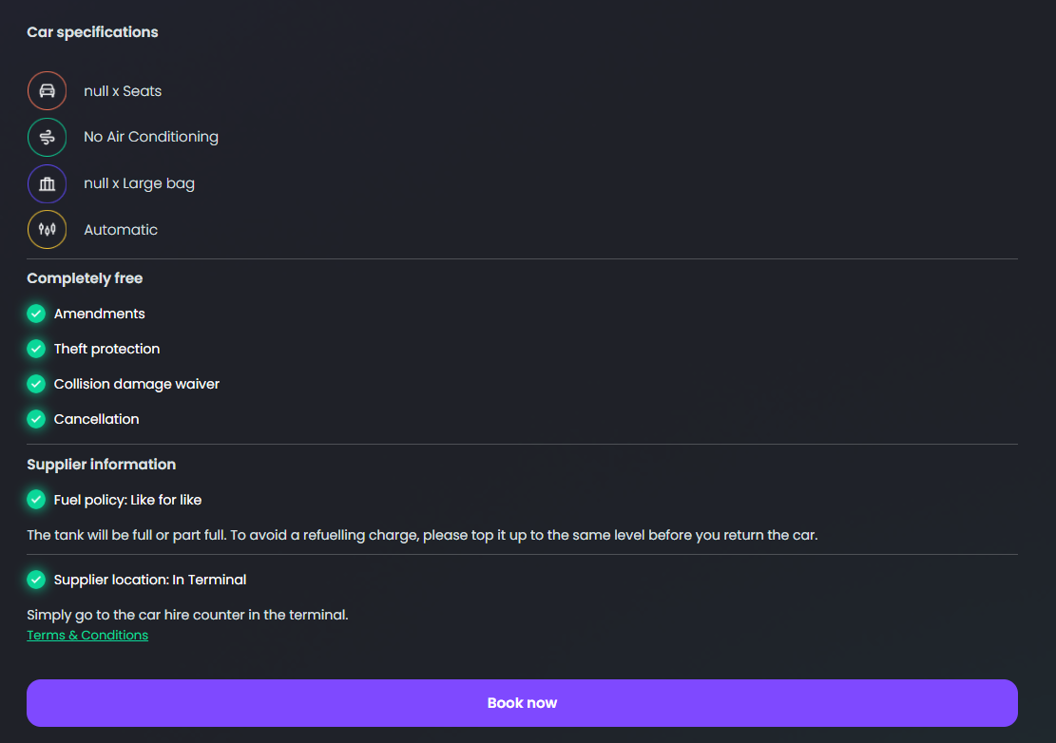Click the car seats icon
The height and width of the screenshot is (743, 1056).
(x=47, y=91)
